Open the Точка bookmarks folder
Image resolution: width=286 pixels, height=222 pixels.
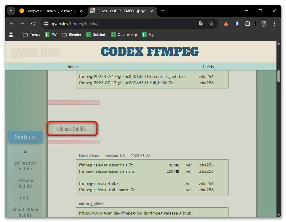[31, 34]
